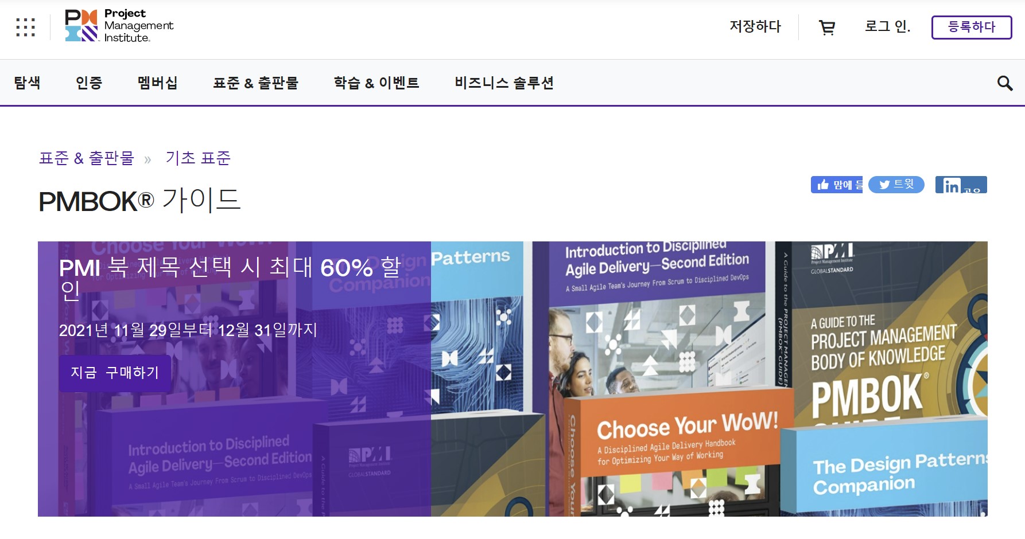Click 로그 인 to sign in
Image resolution: width=1025 pixels, height=539 pixels.
(x=887, y=26)
